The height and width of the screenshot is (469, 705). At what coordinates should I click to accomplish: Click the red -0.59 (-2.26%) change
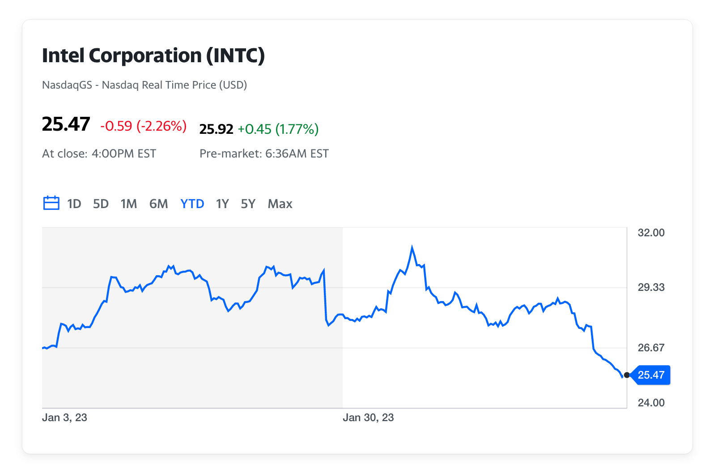[143, 126]
